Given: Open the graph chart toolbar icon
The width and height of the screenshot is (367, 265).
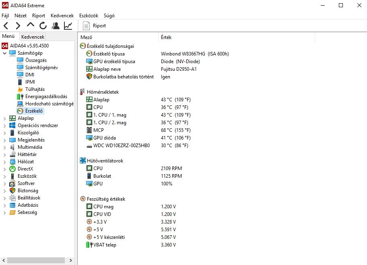Looking at the screenshot, I should tap(68, 25).
